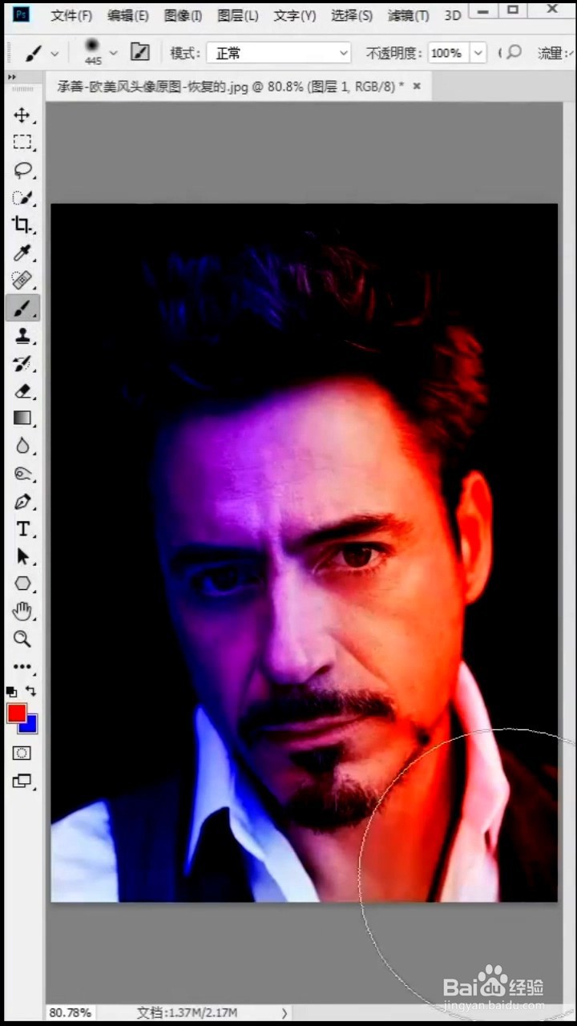This screenshot has height=1026, width=577.
Task: Expand the toolbox double-arrow toggle
Action: 12,76
